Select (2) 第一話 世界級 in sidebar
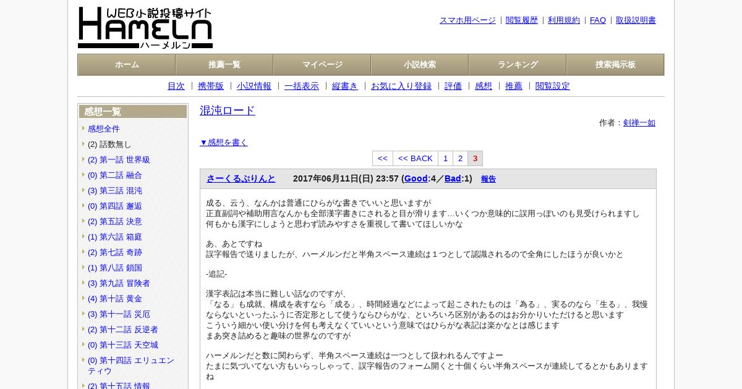This screenshot has width=742, height=389. (x=119, y=160)
